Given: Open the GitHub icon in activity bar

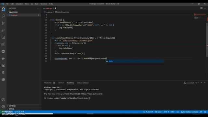Looking at the screenshot, I should 3,66.
